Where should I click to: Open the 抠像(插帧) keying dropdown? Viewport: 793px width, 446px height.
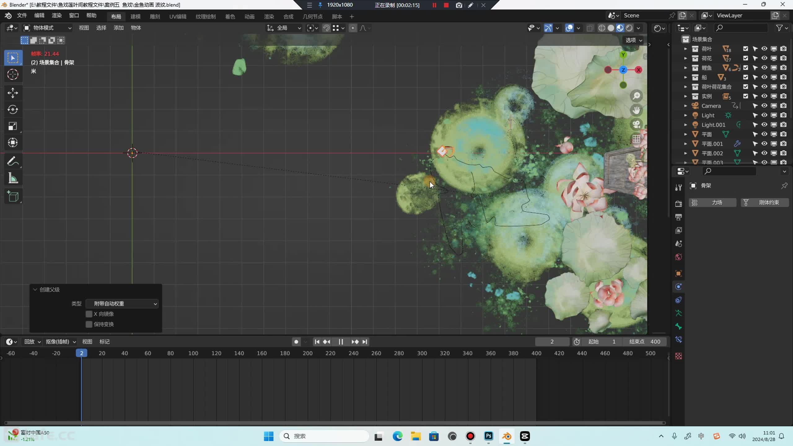[61, 342]
